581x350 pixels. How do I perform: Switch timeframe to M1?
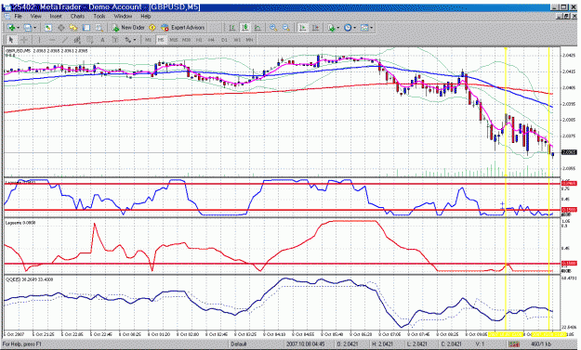tap(148, 40)
